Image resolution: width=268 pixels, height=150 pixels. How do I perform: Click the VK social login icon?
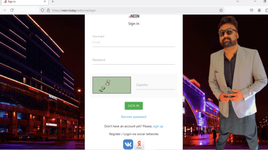(128, 144)
